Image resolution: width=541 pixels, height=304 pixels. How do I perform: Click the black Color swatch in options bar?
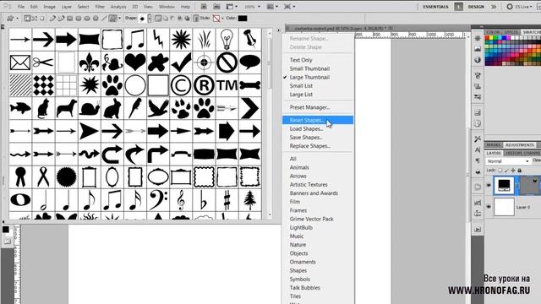(243, 19)
